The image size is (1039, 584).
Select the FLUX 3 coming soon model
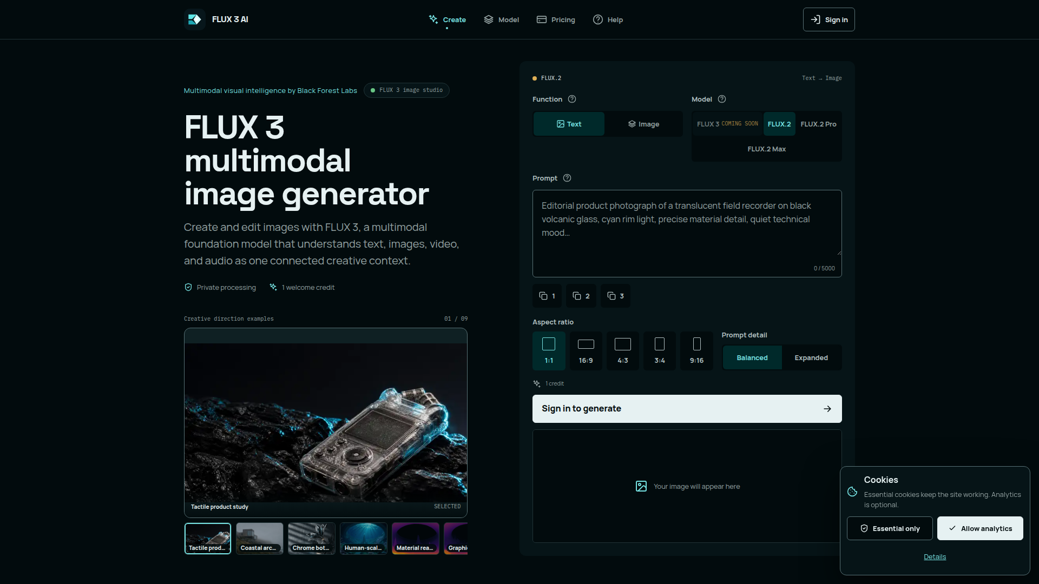(727, 124)
